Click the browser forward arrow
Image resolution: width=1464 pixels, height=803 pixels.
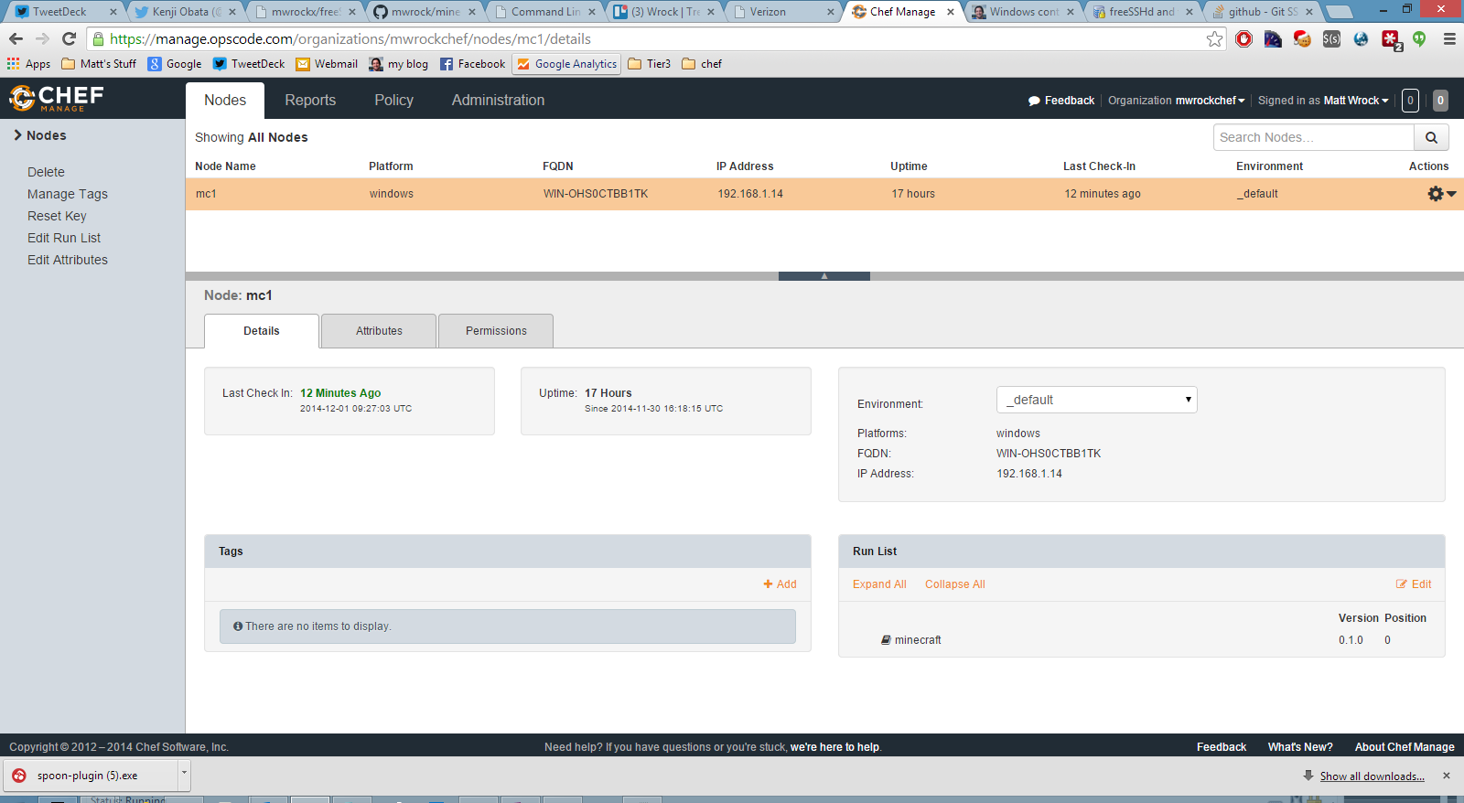click(42, 38)
